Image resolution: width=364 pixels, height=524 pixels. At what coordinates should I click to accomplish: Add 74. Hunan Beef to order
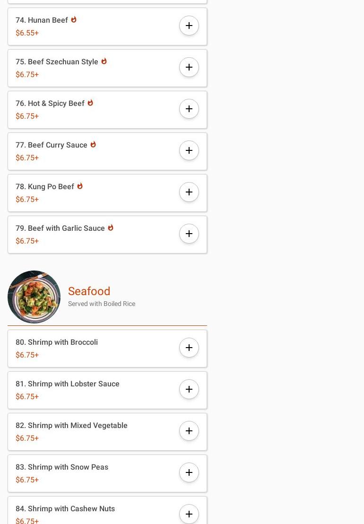pyautogui.click(x=189, y=26)
